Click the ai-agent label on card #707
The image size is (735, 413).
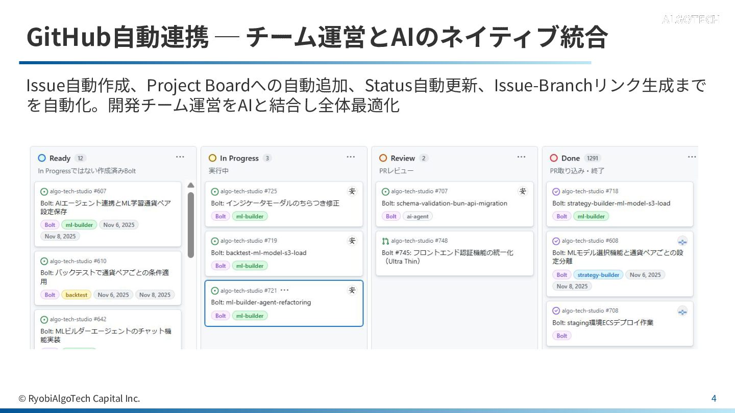tap(418, 216)
